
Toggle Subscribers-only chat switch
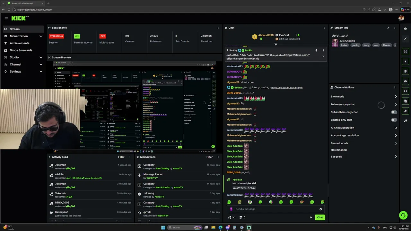(394, 112)
